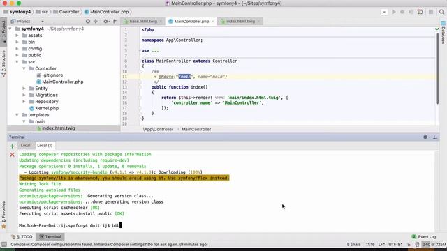447x251 pixels.
Task: Collapse the Controller folder
Action: tap(24, 68)
